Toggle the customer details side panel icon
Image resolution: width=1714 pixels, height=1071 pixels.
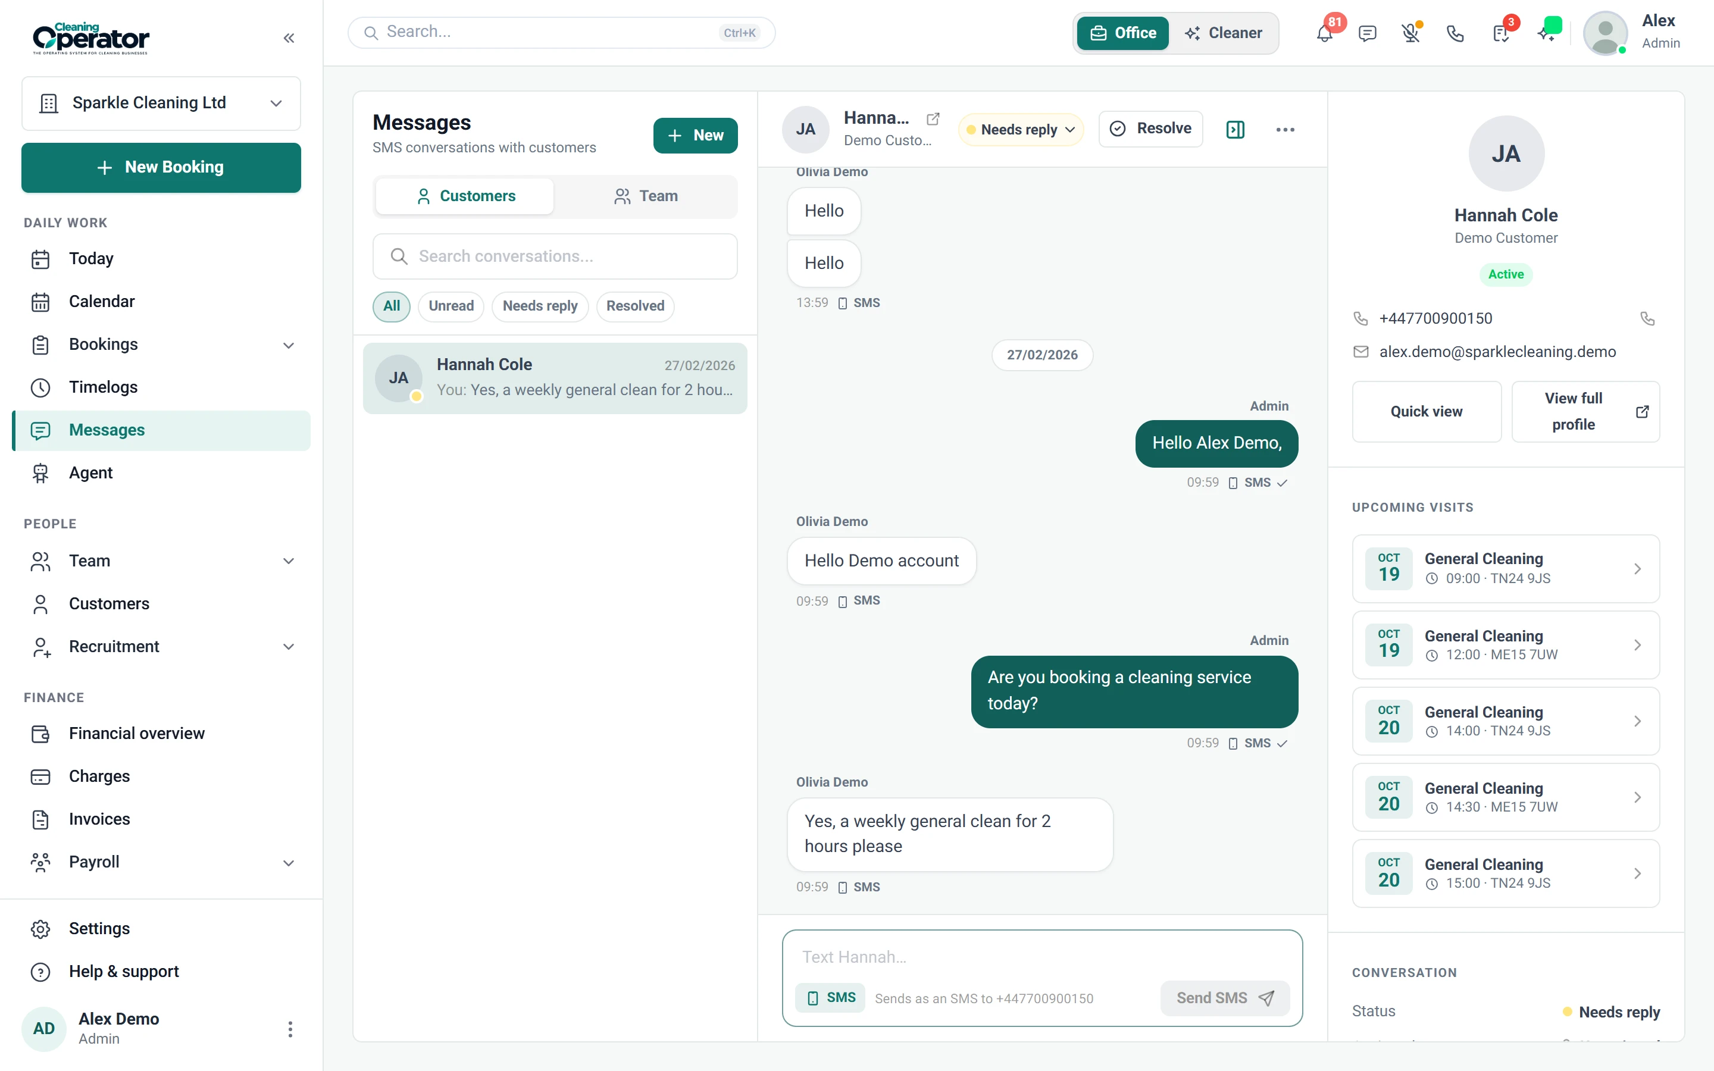click(1234, 129)
